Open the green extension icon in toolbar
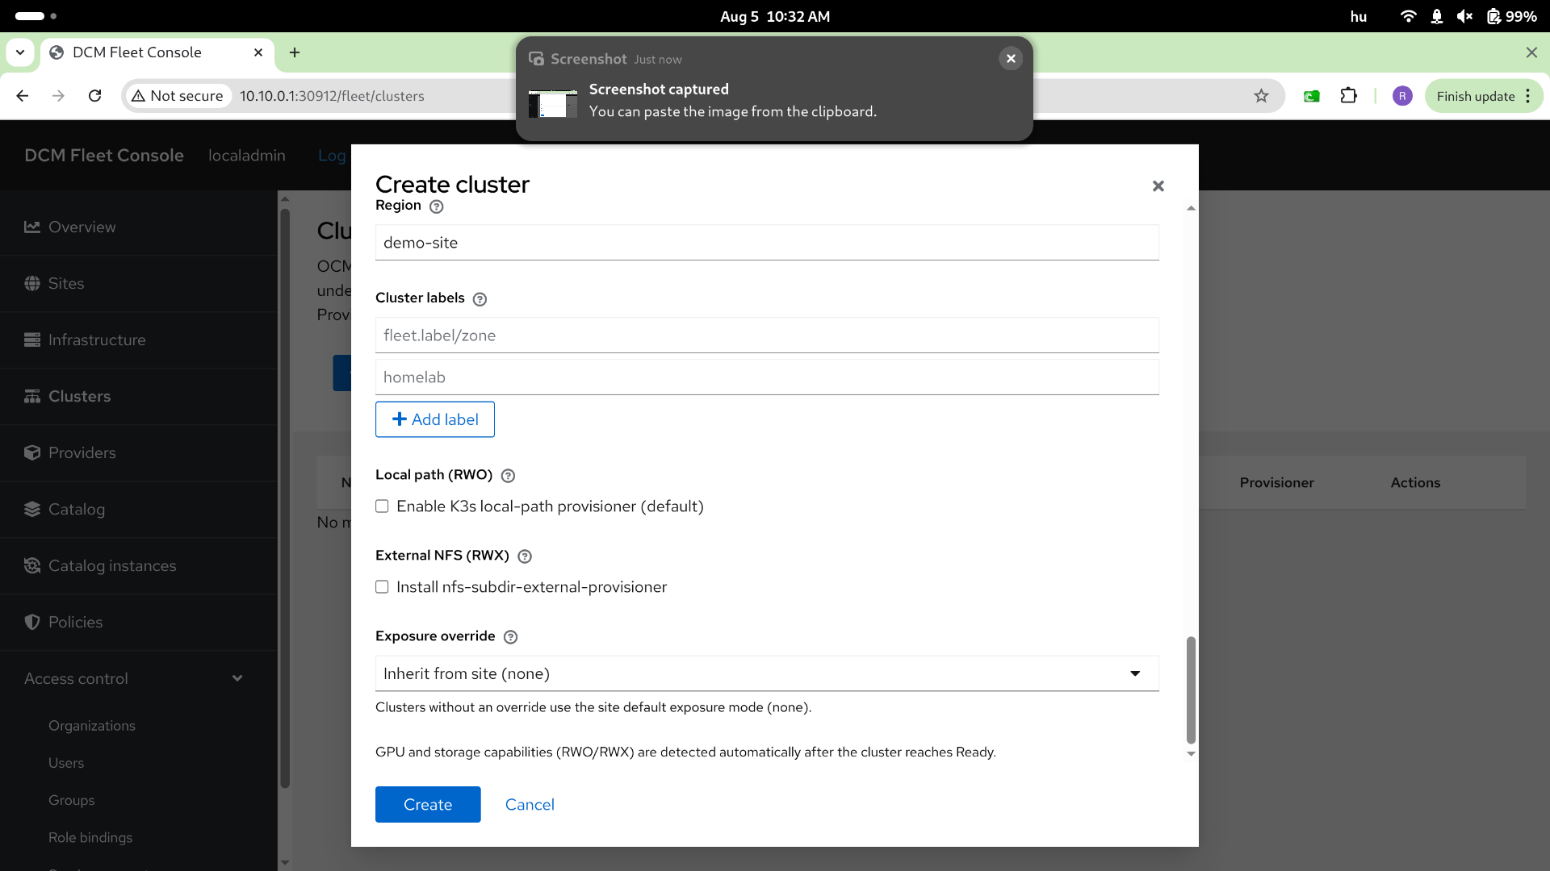The height and width of the screenshot is (871, 1550). tap(1312, 96)
